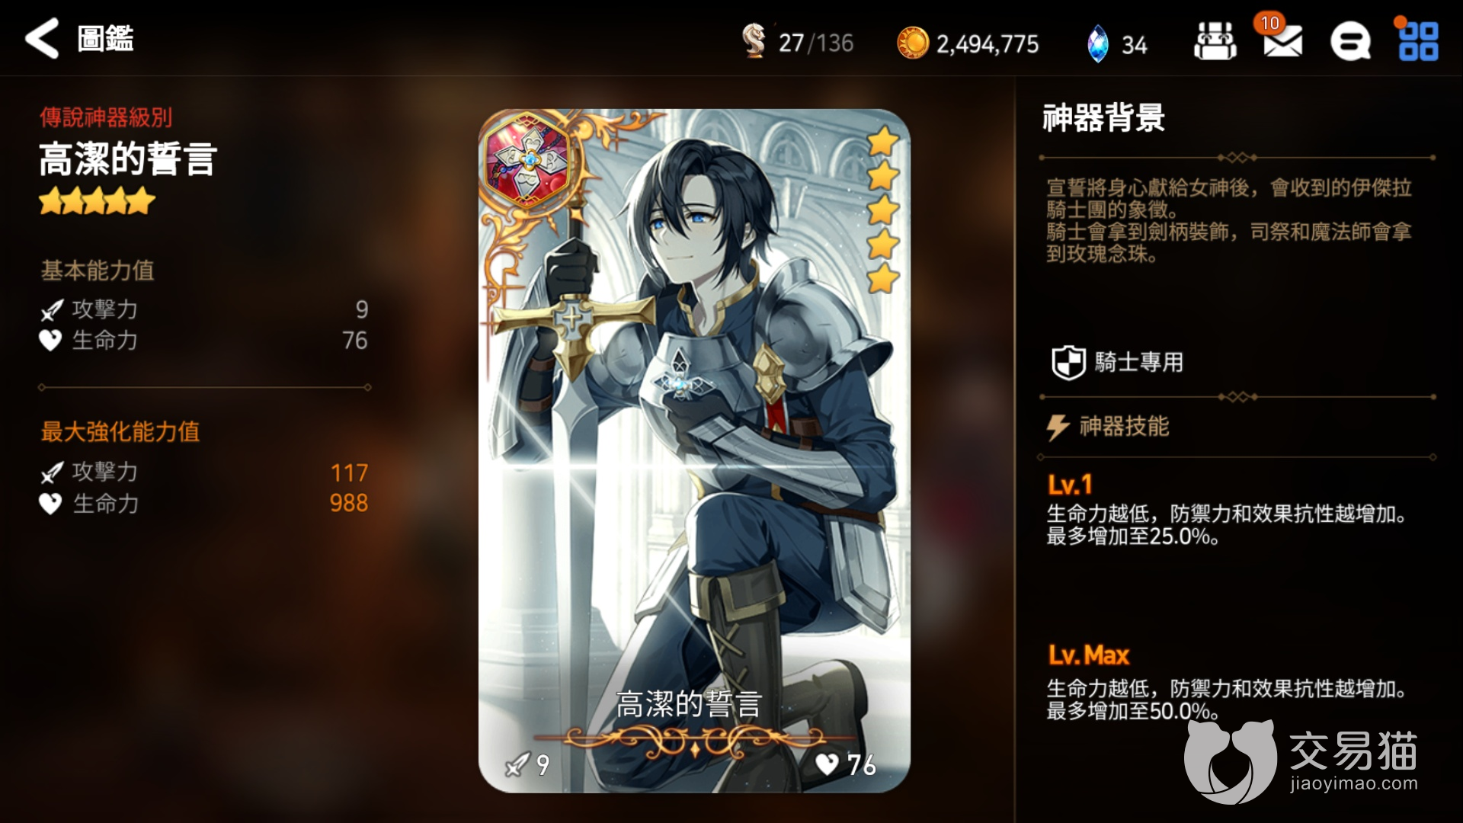
Task: Open the knight artifact card illustration
Action: coord(694,450)
